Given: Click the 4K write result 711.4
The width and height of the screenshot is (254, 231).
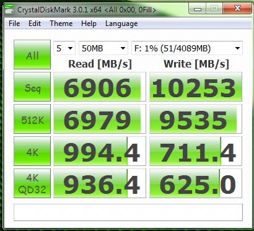Looking at the screenshot, I should point(196,151).
